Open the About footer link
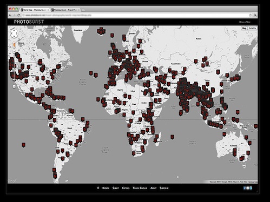 coord(154,188)
